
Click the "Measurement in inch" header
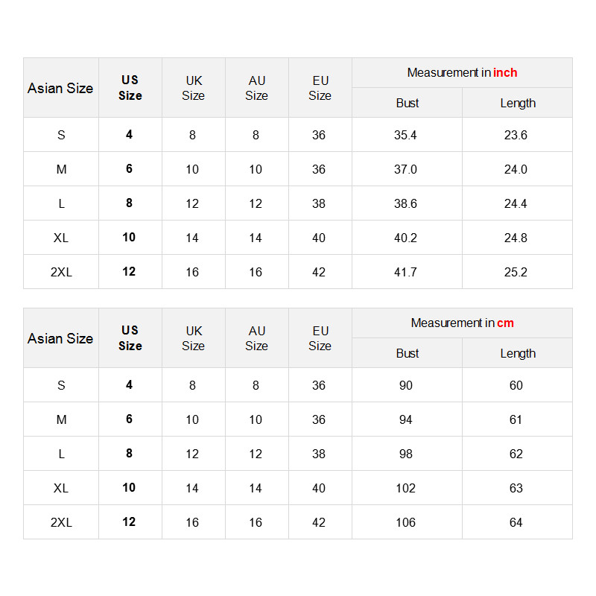[462, 73]
